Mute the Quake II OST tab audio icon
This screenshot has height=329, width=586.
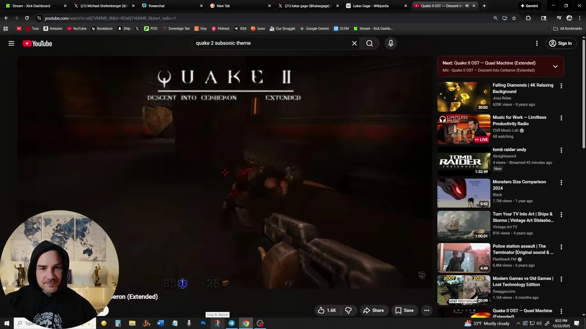tap(467, 6)
